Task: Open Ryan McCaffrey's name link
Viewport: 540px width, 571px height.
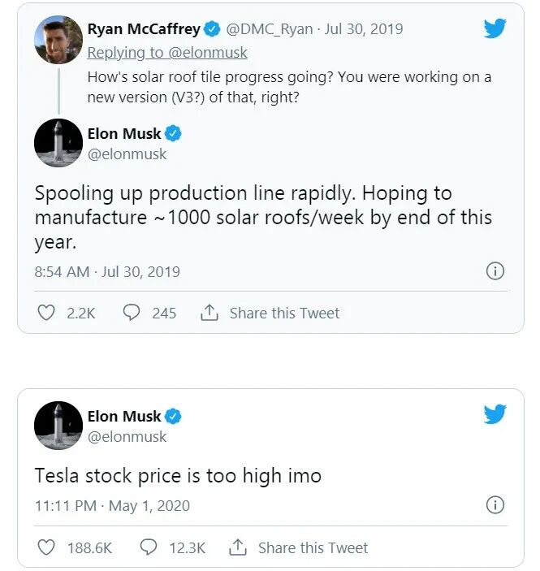Action: [144, 29]
